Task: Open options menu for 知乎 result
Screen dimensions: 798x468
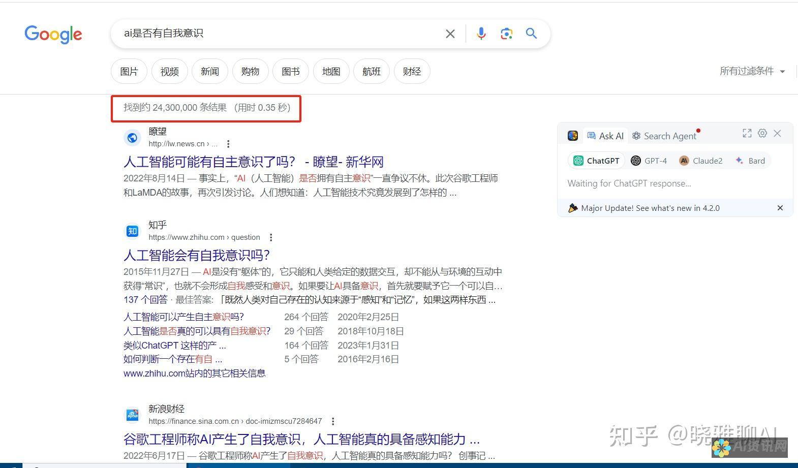Action: pos(271,237)
